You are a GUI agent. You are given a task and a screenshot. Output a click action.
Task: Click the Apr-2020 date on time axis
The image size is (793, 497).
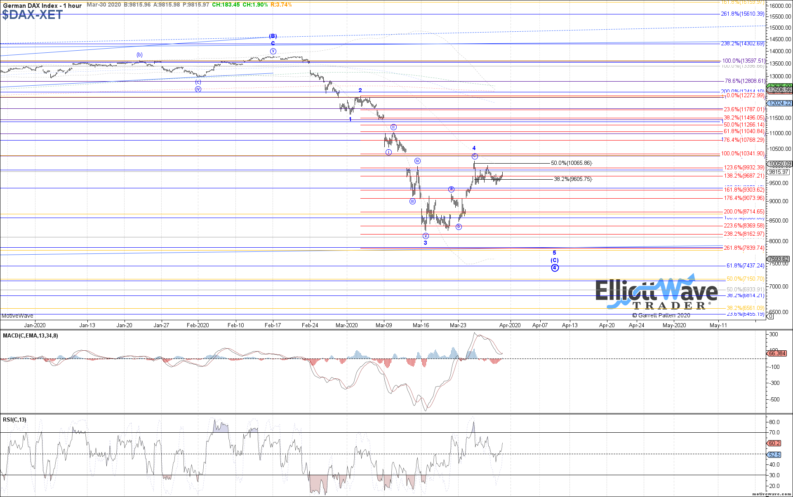pos(510,325)
